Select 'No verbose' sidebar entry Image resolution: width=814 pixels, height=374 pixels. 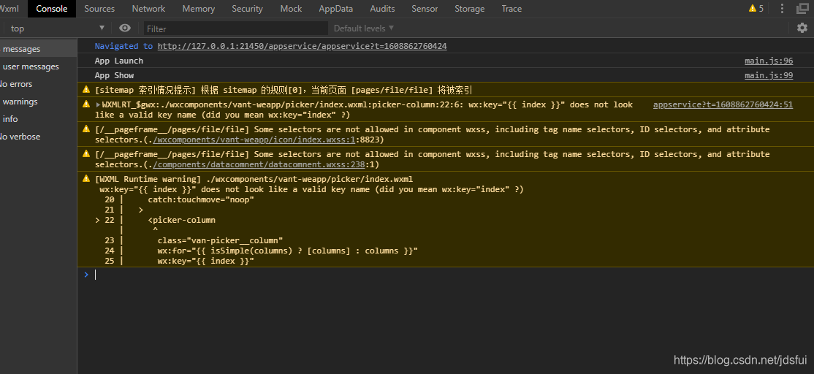pyautogui.click(x=39, y=137)
